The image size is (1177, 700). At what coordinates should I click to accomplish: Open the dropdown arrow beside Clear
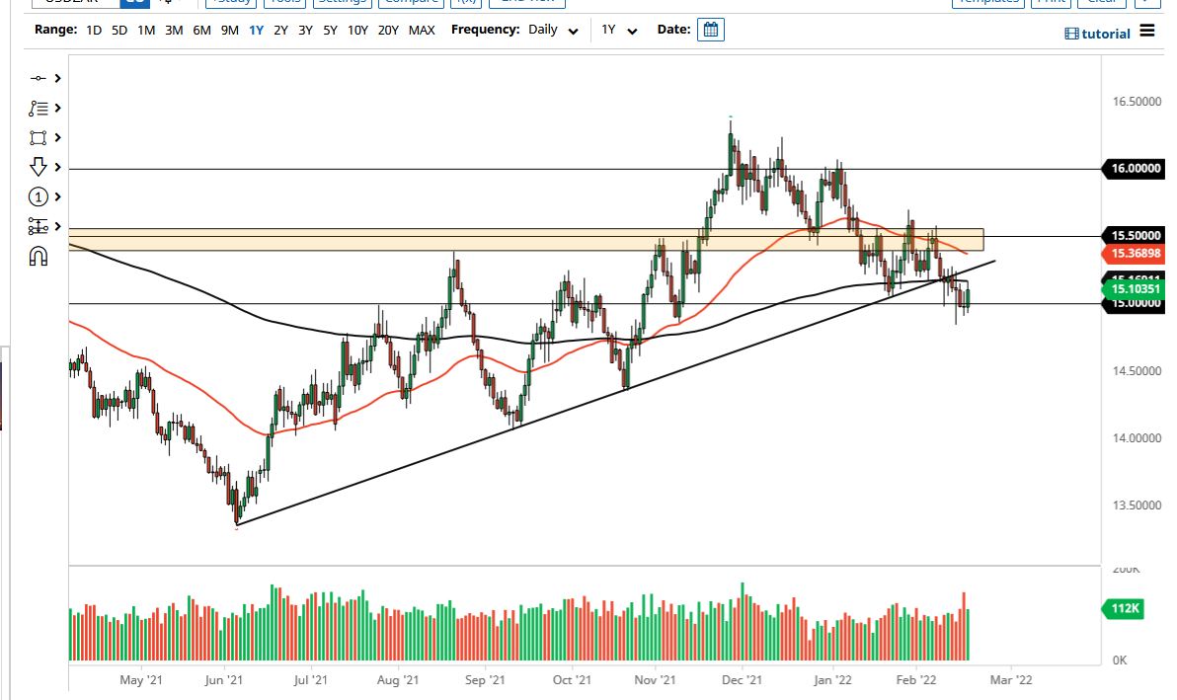pos(1145,3)
